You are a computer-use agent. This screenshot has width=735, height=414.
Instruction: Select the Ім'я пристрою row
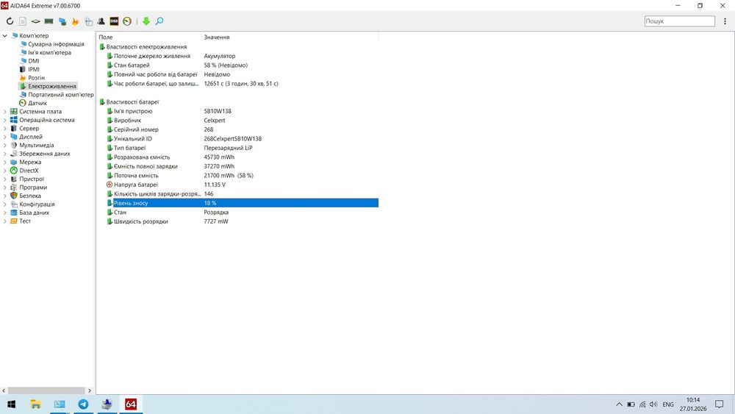pos(238,111)
